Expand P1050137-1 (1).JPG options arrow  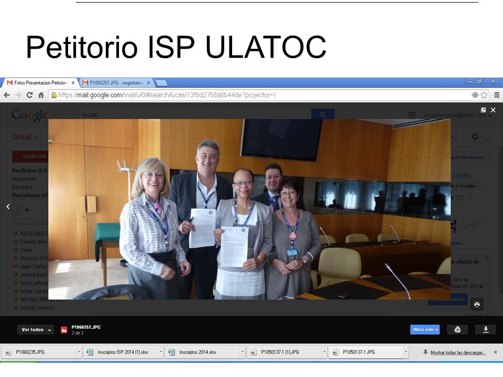click(x=324, y=352)
